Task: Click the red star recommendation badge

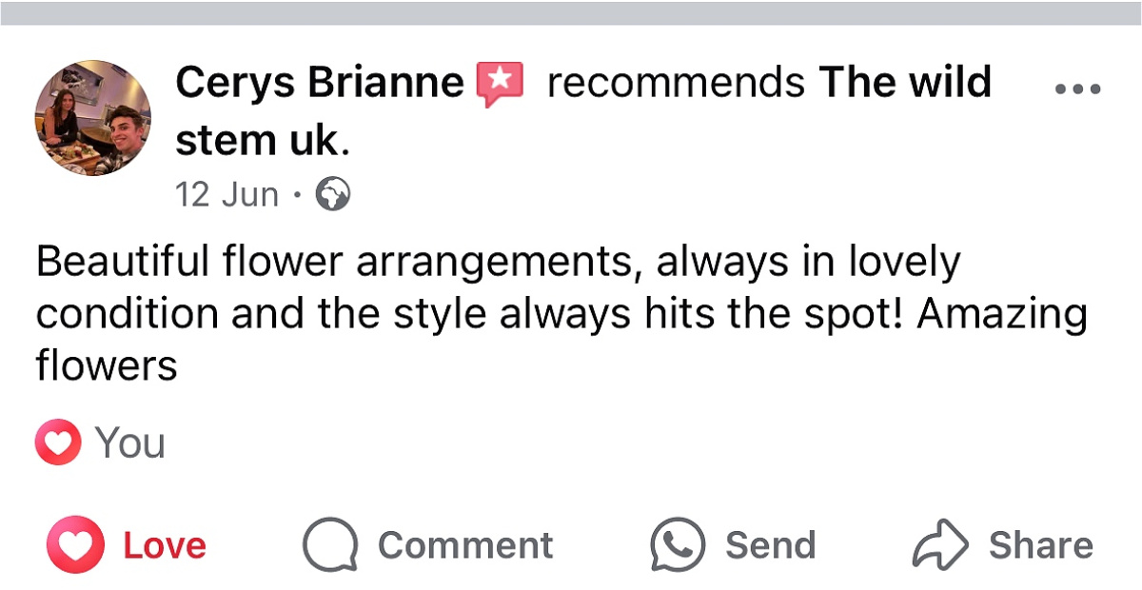Action: click(x=501, y=85)
